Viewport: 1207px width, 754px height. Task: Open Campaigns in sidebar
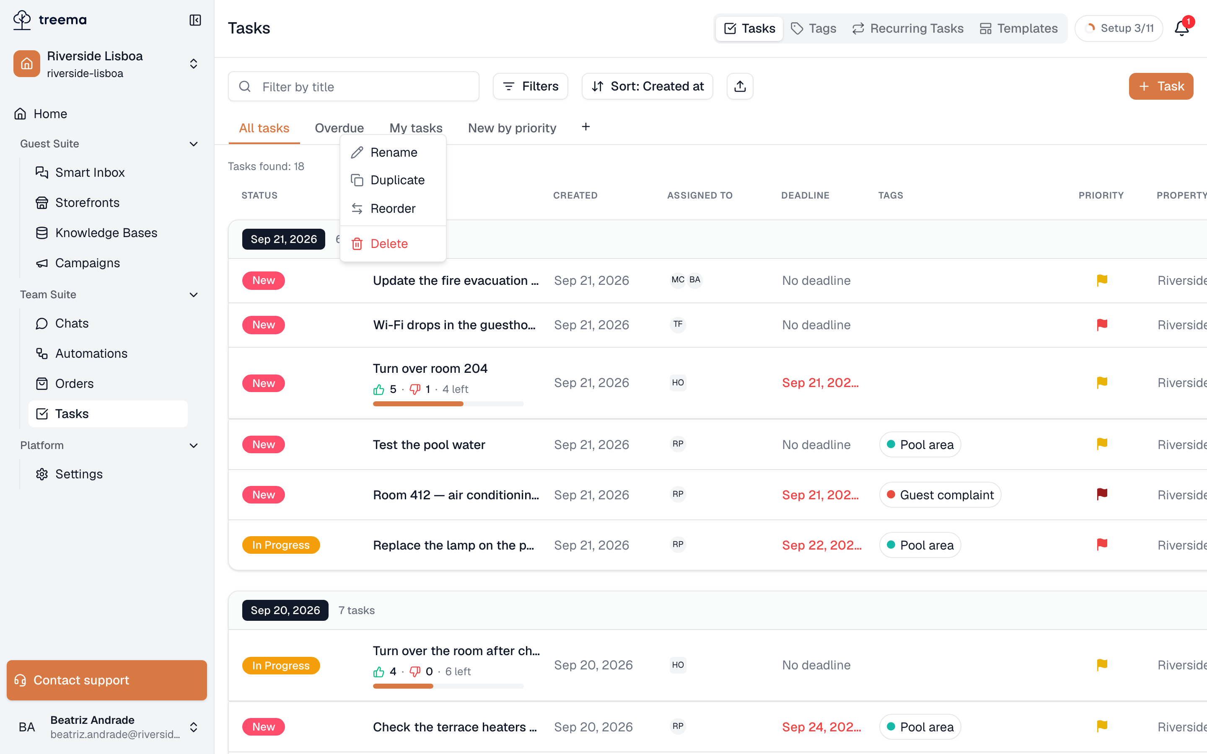pos(108,263)
